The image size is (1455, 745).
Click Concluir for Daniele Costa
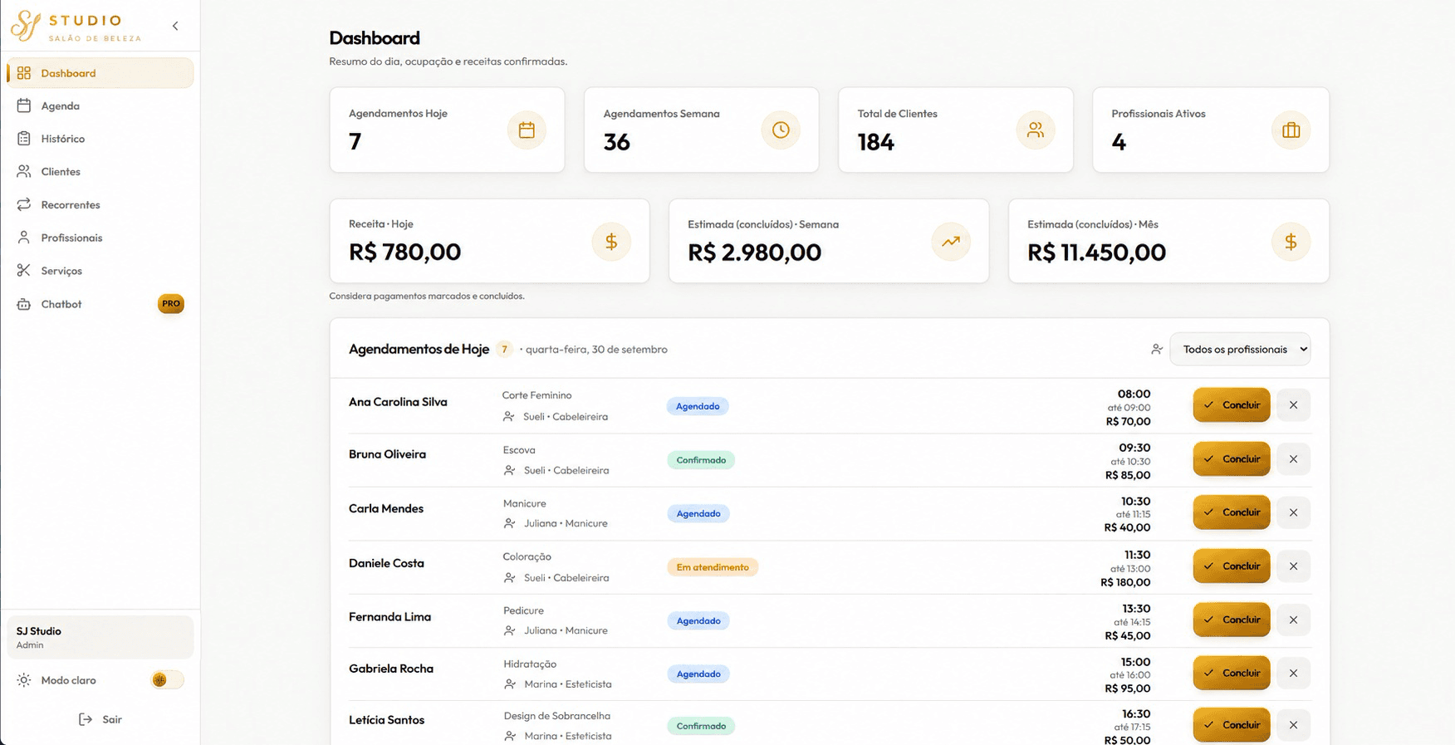pyautogui.click(x=1232, y=566)
